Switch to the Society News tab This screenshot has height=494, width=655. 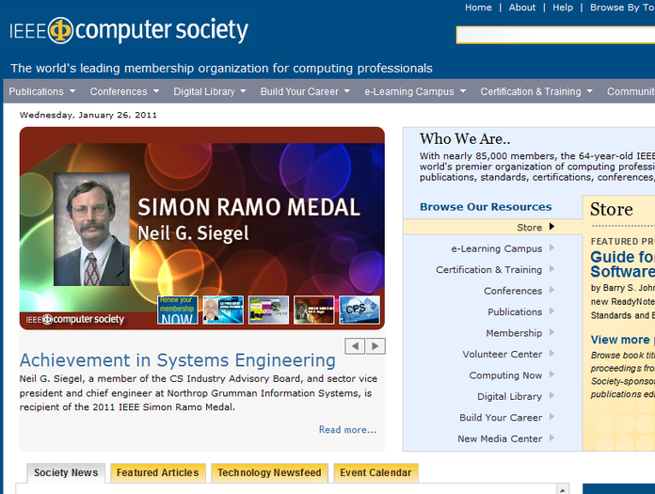click(x=66, y=472)
